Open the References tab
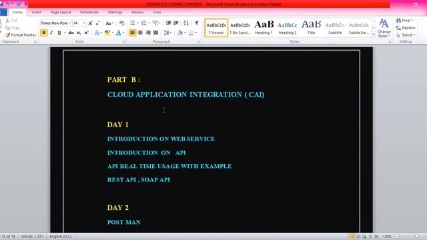The height and width of the screenshot is (240, 427). (89, 12)
